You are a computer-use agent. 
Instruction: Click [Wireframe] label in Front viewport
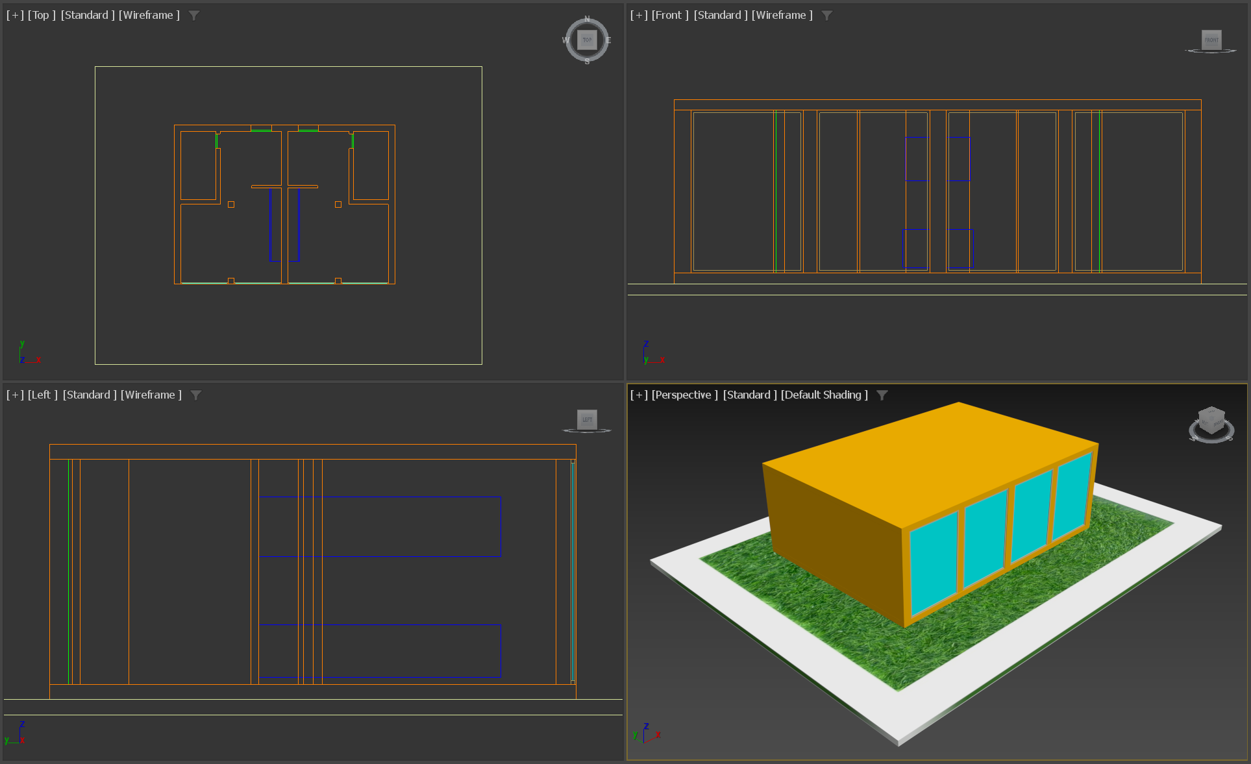(x=782, y=15)
